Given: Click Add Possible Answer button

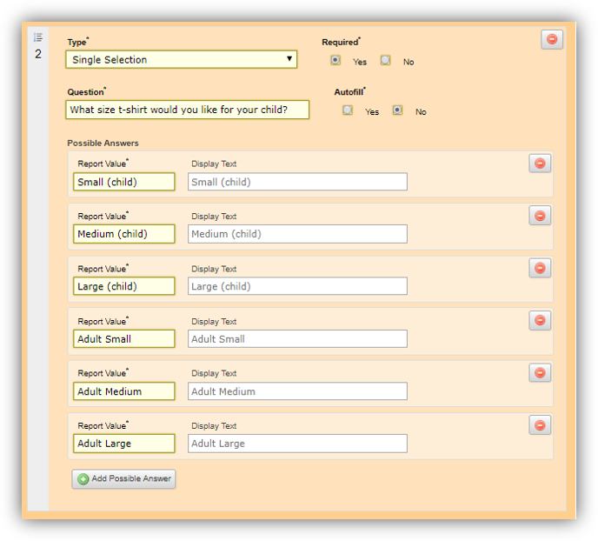Looking at the screenshot, I should [x=123, y=479].
